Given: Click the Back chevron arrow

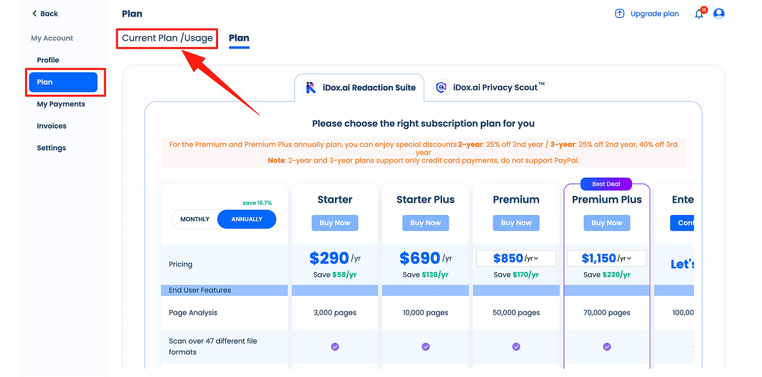Looking at the screenshot, I should coord(34,14).
